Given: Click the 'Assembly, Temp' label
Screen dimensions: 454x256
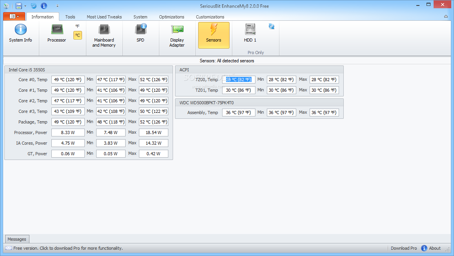Looking at the screenshot, I should coord(203,113).
